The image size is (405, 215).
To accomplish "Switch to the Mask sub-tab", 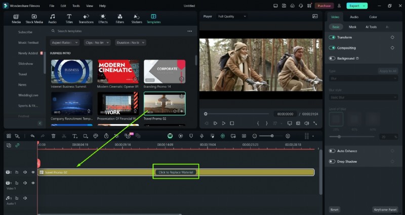I will tap(352, 27).
